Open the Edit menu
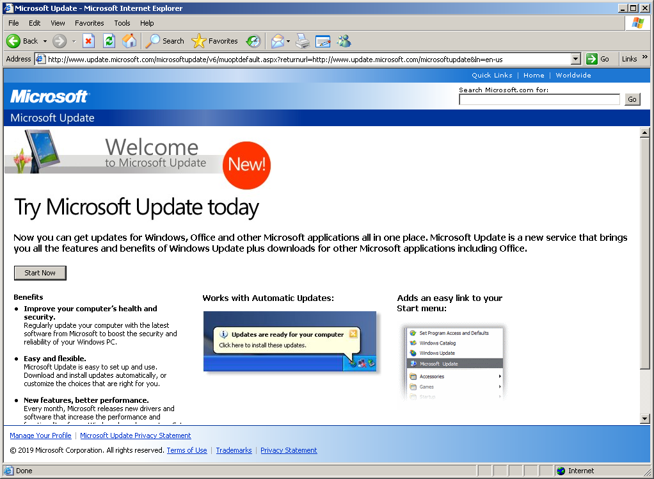654x479 pixels. 35,23
